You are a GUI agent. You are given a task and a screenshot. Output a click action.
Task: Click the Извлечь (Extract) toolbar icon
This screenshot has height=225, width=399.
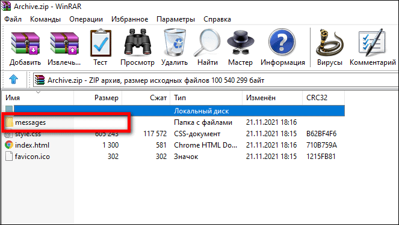point(64,43)
